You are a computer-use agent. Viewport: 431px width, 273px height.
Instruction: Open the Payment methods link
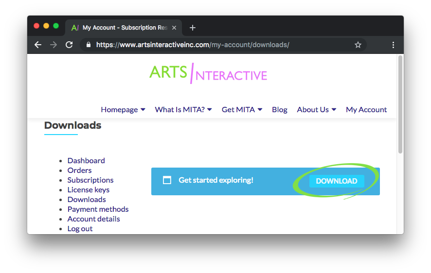(98, 209)
